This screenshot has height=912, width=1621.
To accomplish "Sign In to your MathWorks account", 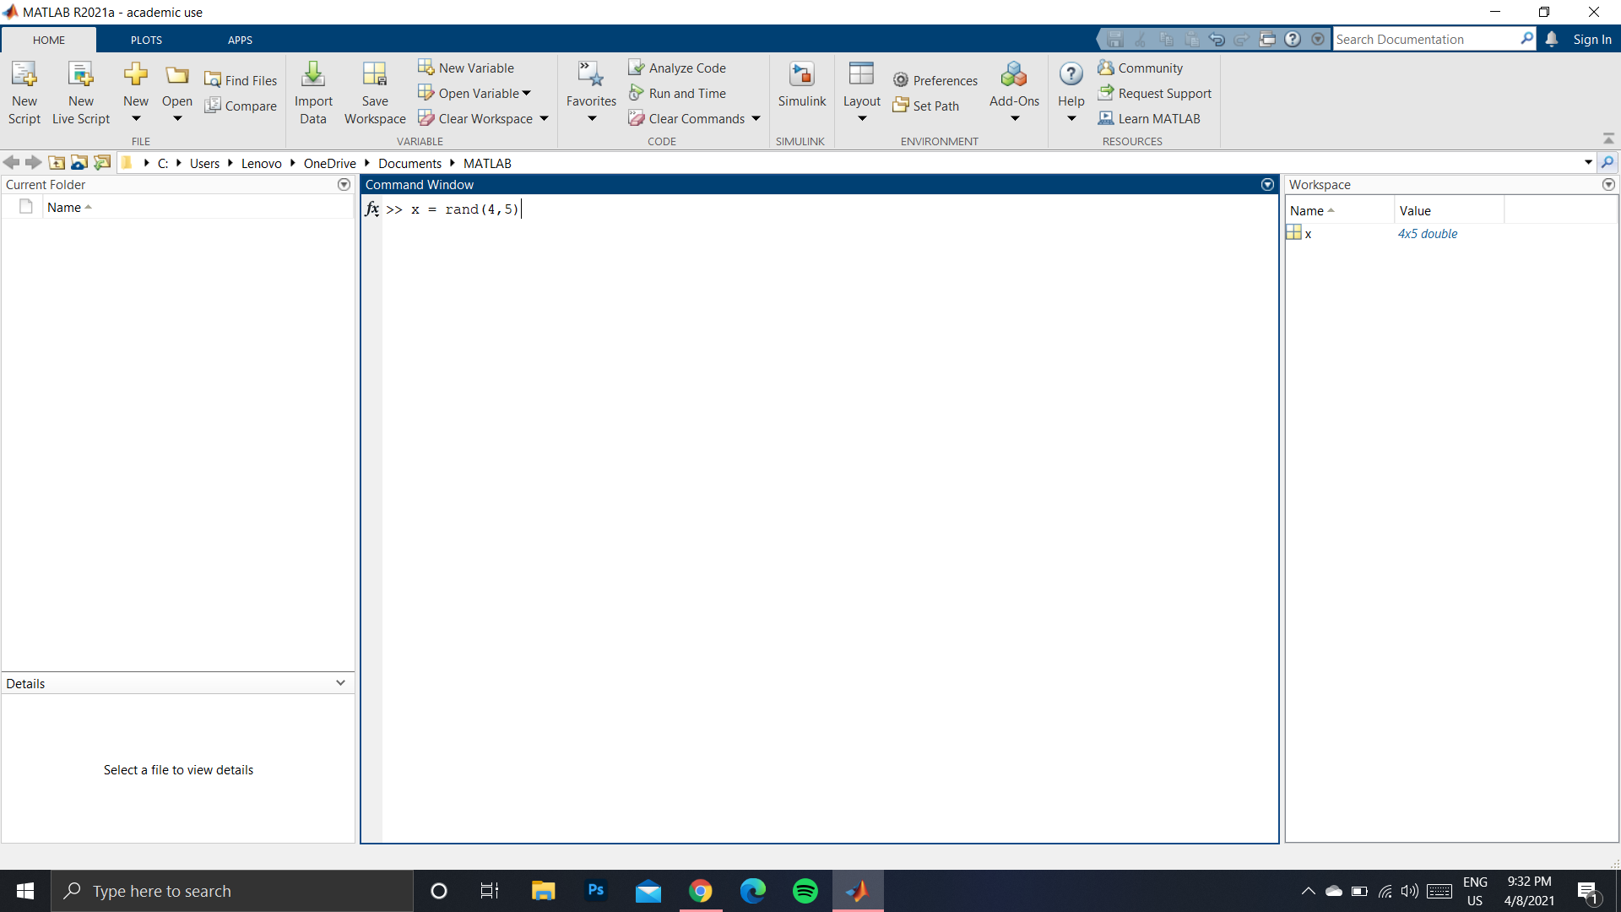I will click(x=1592, y=39).
